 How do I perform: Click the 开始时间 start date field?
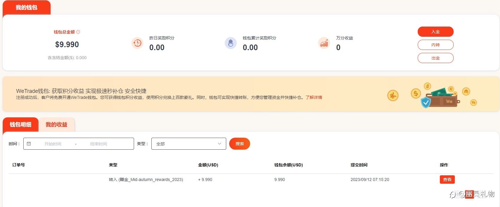tap(53, 144)
